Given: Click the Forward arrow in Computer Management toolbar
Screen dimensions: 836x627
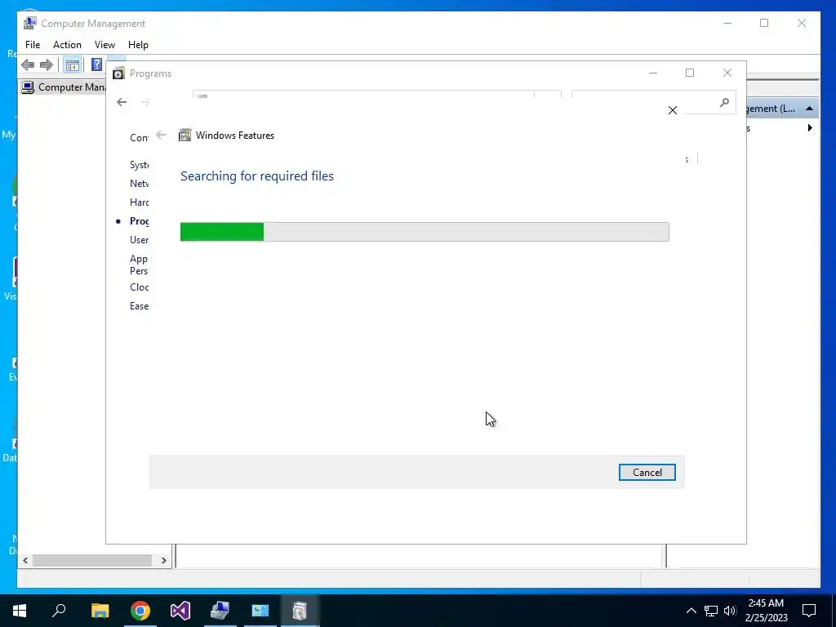Looking at the screenshot, I should [47, 65].
